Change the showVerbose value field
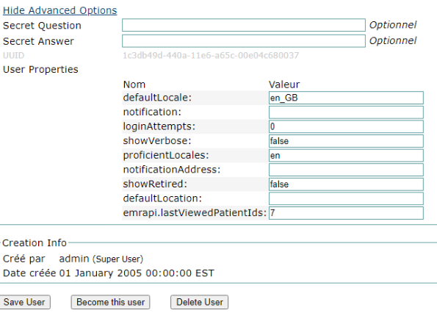The width and height of the screenshot is (437, 313). point(346,141)
